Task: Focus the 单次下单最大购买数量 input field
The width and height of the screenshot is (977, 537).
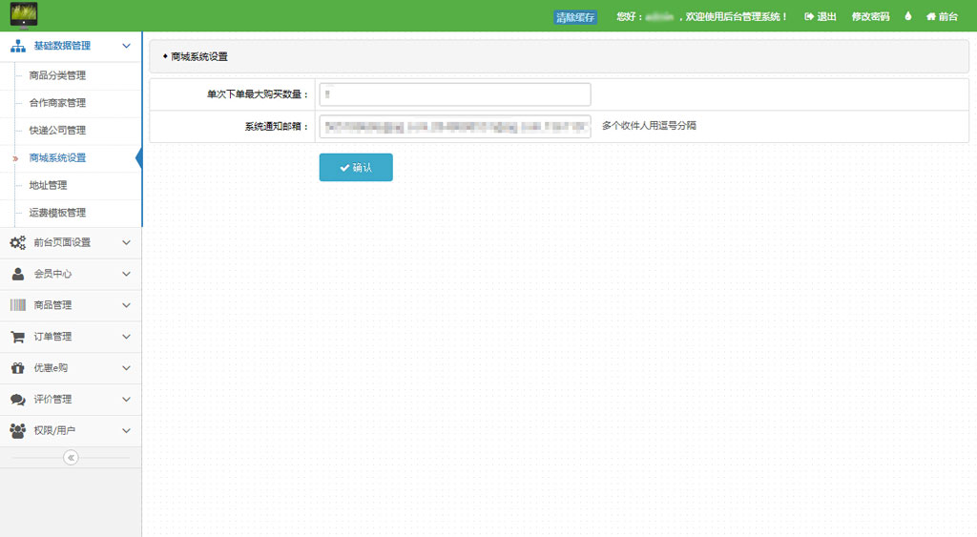Action: coord(454,94)
